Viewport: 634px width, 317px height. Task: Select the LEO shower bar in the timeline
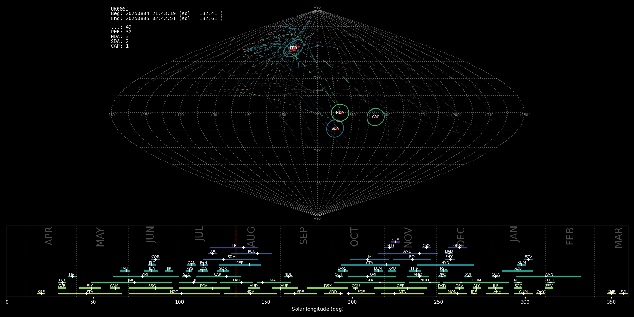pyautogui.click(x=412, y=259)
